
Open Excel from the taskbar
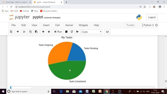pos(93,91)
